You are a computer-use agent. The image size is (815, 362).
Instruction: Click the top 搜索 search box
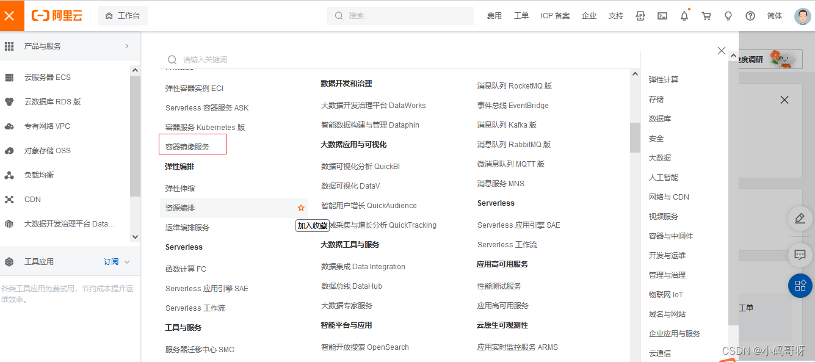click(400, 16)
